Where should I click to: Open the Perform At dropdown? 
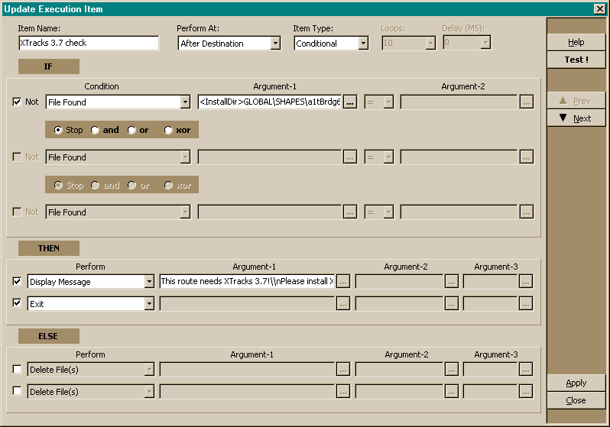coord(275,44)
